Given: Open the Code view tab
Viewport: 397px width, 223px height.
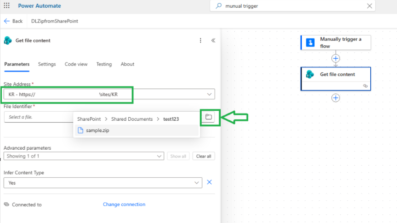Looking at the screenshot, I should (x=76, y=64).
